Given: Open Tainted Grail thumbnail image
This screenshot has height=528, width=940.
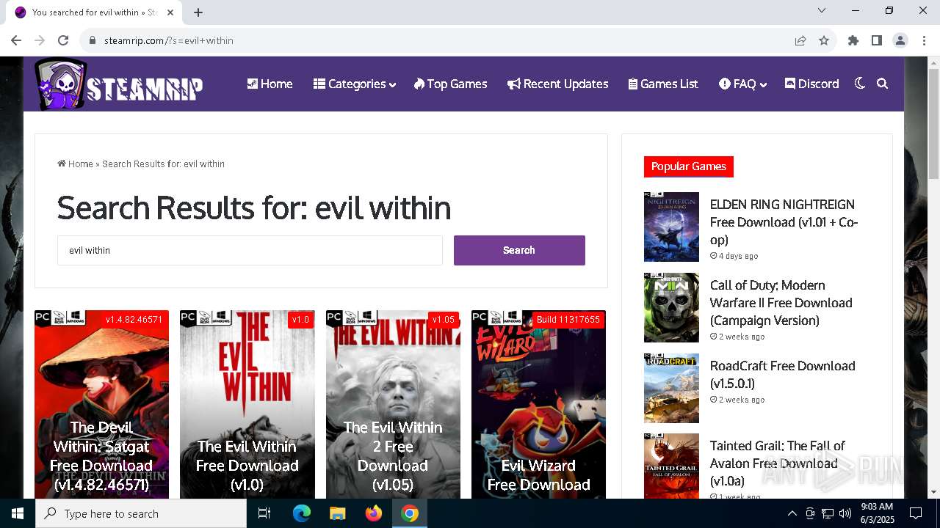Looking at the screenshot, I should [x=671, y=466].
